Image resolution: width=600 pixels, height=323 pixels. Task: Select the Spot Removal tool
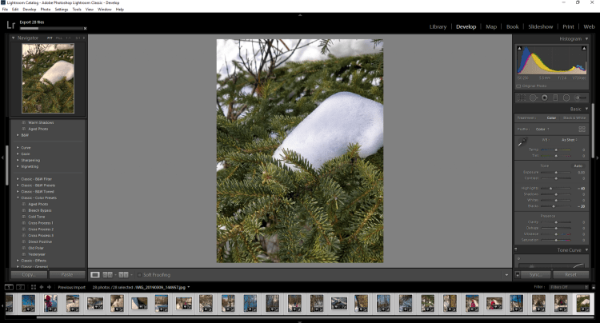tap(533, 98)
